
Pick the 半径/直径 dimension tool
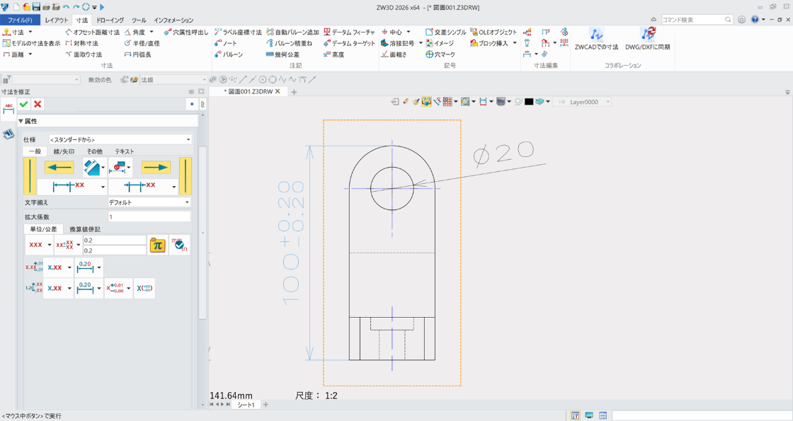(x=142, y=43)
